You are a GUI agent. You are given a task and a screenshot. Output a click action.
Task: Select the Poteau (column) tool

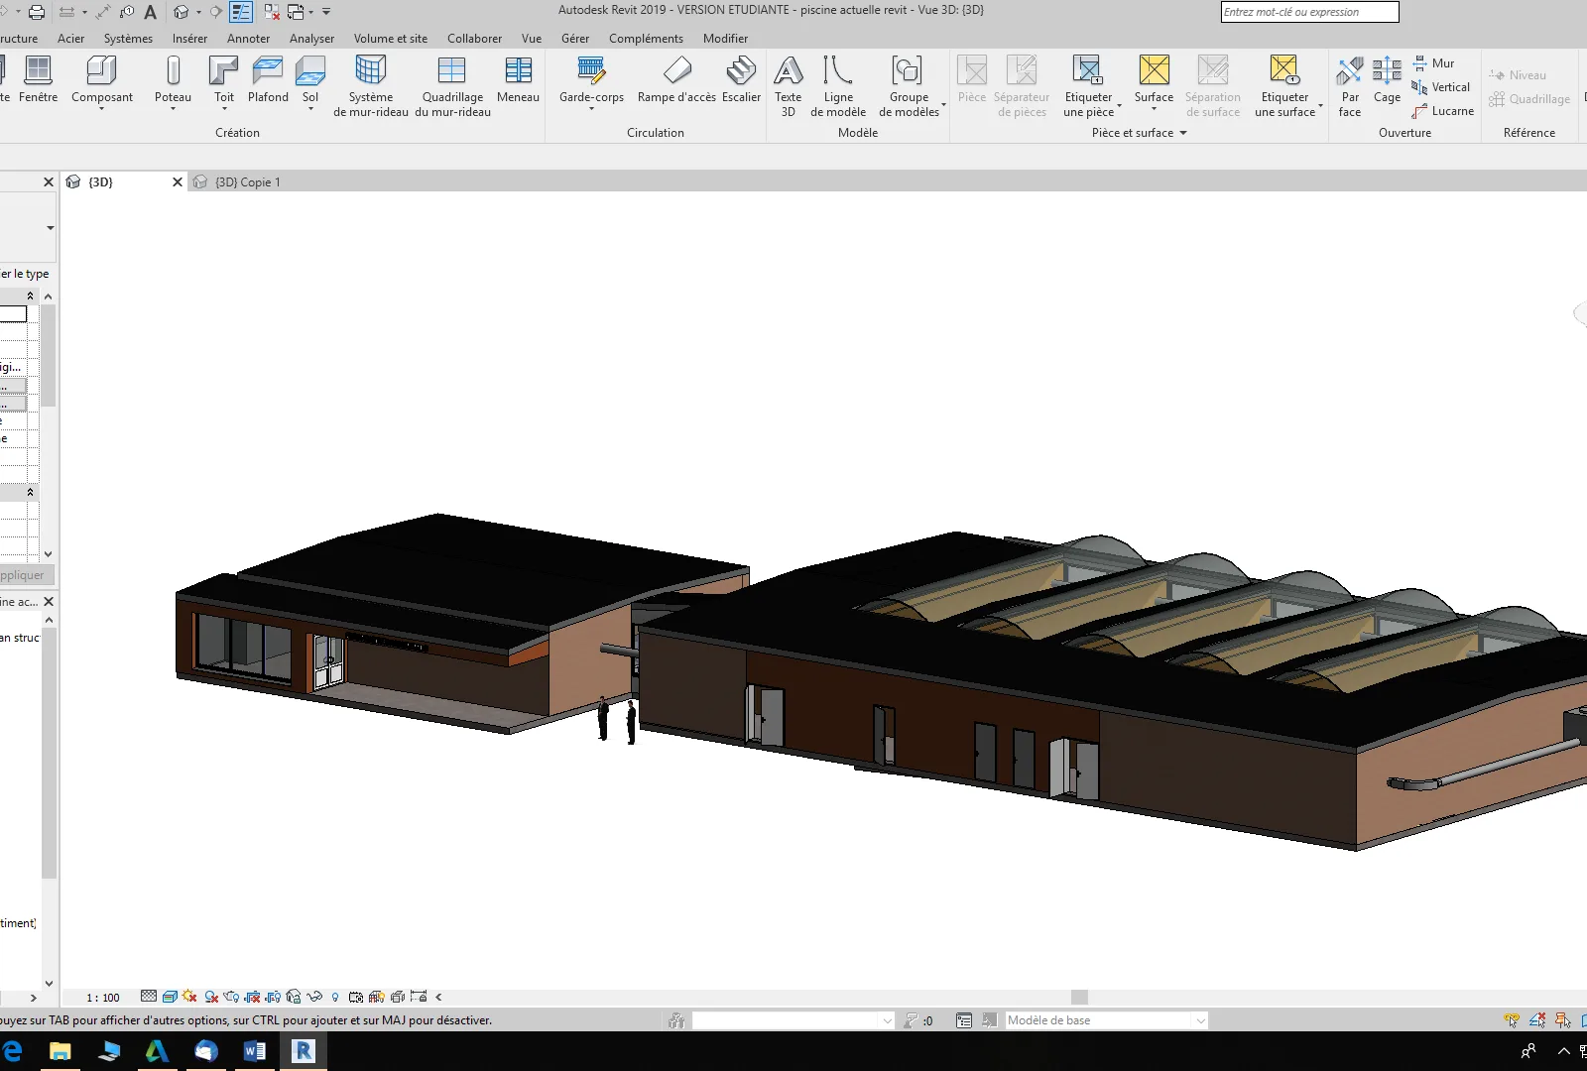pyautogui.click(x=173, y=79)
